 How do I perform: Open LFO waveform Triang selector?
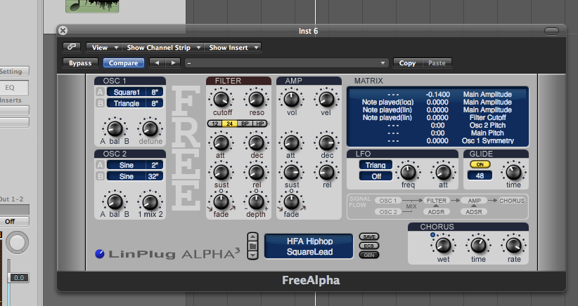(375, 165)
